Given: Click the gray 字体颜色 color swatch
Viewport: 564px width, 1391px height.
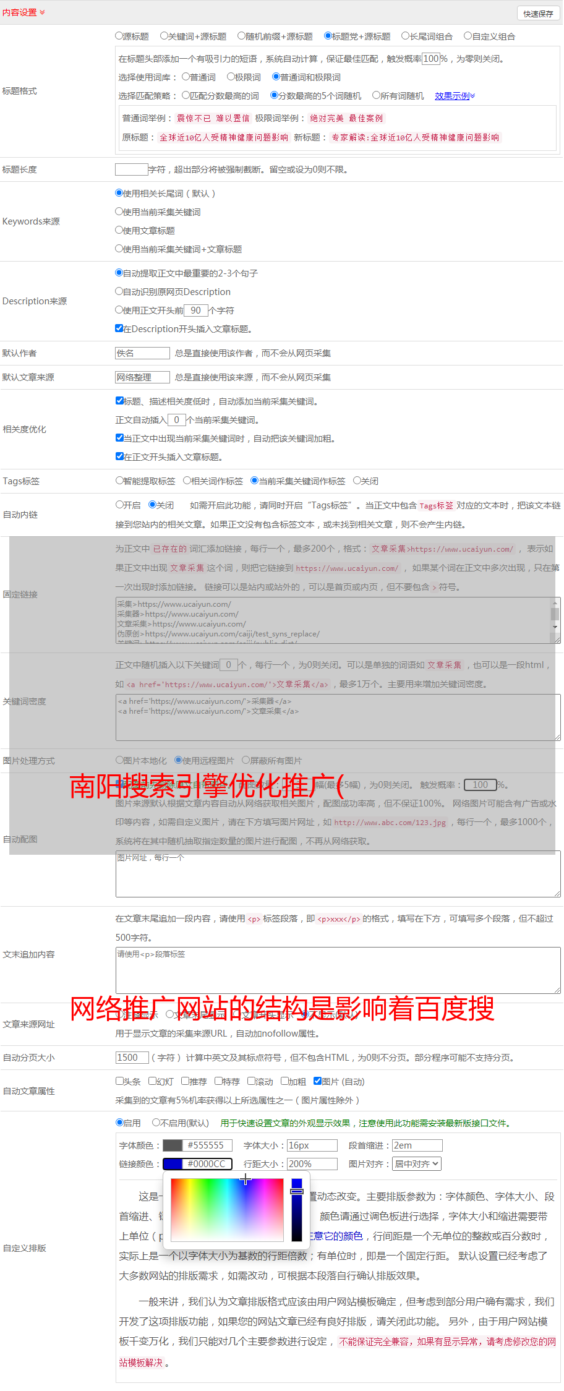Looking at the screenshot, I should [173, 1145].
